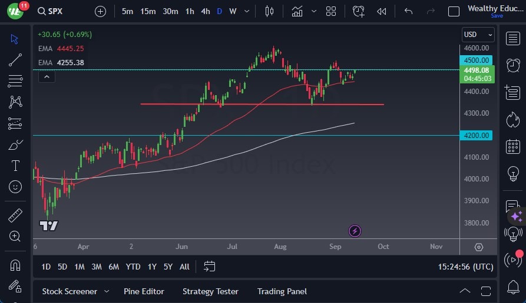Switch to the Pine Editor tab
Image resolution: width=526 pixels, height=303 pixels.
click(144, 291)
